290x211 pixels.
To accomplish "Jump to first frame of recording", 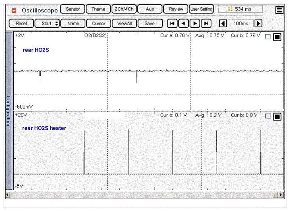I will [172, 23].
